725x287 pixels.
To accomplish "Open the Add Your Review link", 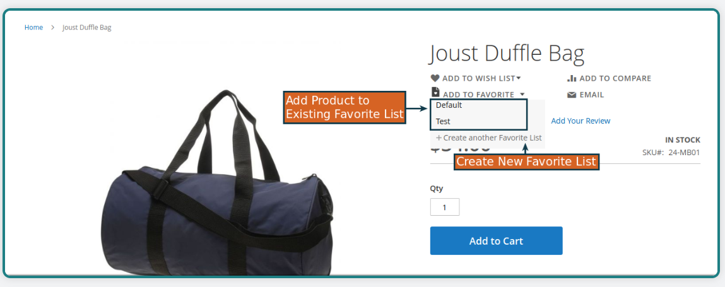I will click(x=581, y=120).
